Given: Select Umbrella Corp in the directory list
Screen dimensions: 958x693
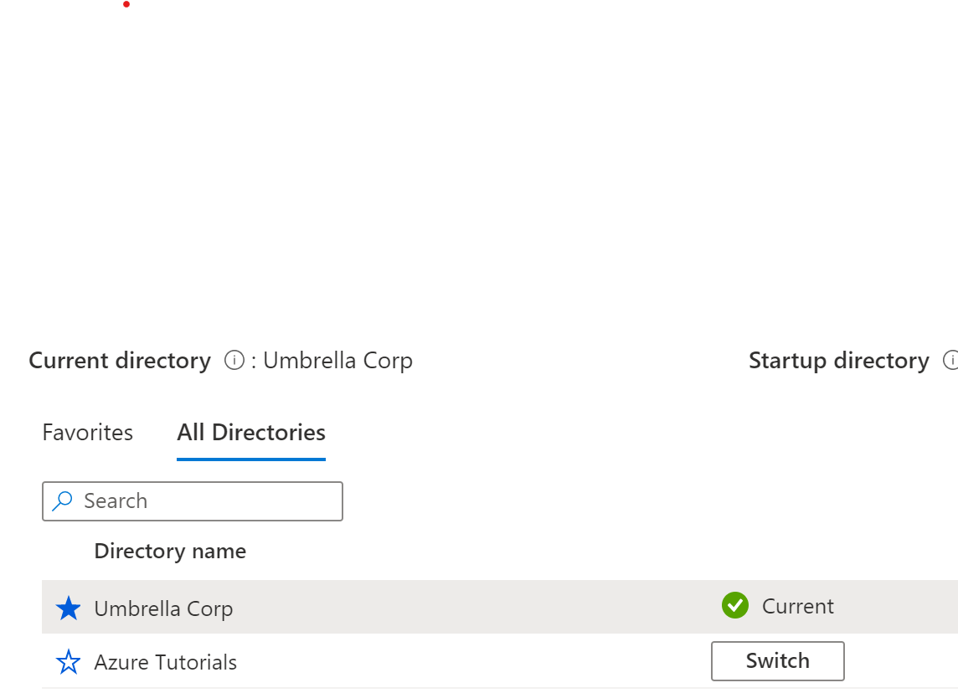Looking at the screenshot, I should point(163,608).
